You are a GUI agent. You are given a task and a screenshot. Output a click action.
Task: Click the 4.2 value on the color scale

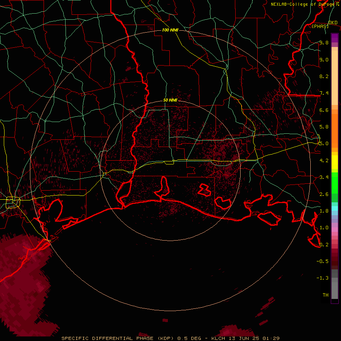pos(324,161)
